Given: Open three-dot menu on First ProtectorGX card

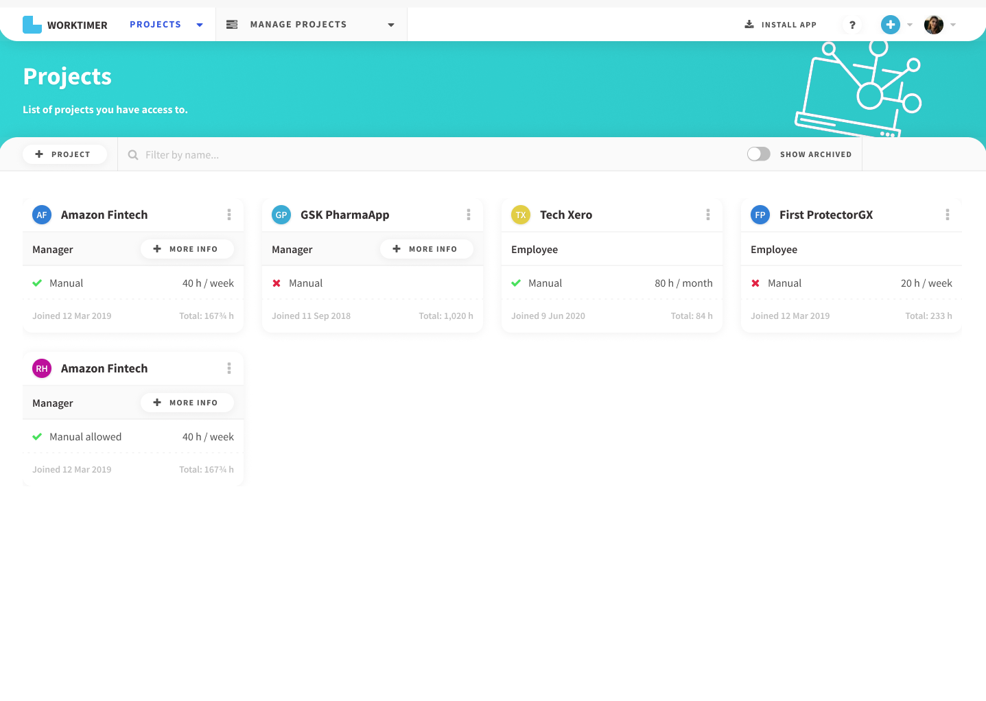Looking at the screenshot, I should pos(948,215).
